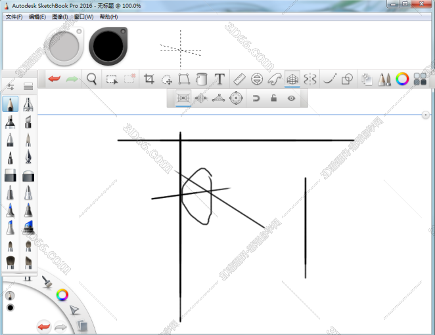This screenshot has height=335, width=435.
Task: Open the brush library icon in palette
Action: (28, 87)
